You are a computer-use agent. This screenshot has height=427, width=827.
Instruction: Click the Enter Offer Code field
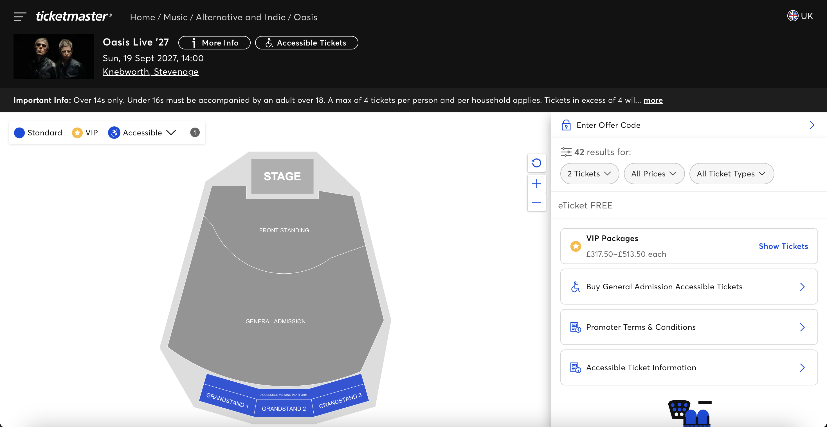(689, 125)
